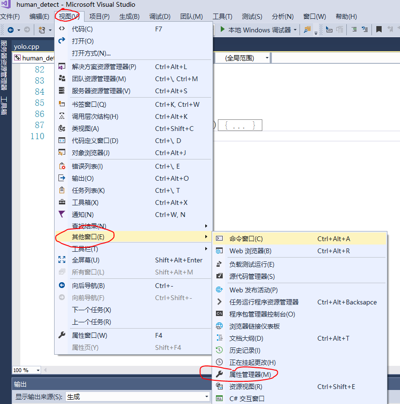This screenshot has height=404, width=400.
Task: Choose Web 发布活动 entry
Action: [x=300, y=290]
